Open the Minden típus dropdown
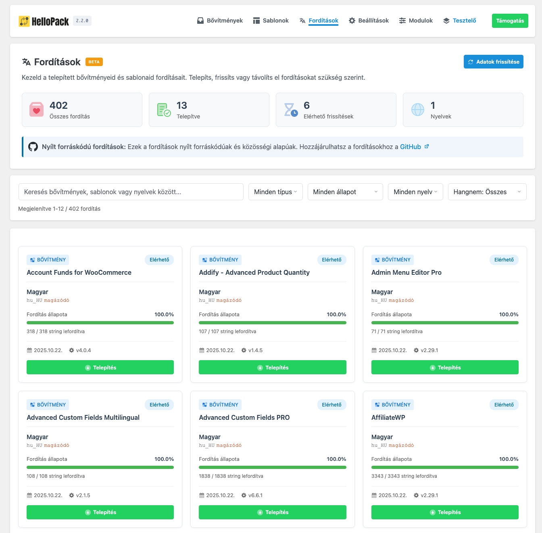This screenshot has height=533, width=542. point(275,192)
